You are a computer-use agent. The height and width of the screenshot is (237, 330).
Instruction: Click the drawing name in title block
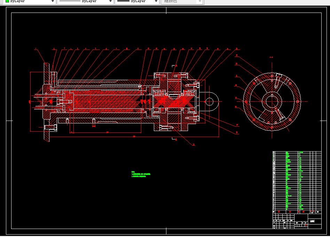312,221
